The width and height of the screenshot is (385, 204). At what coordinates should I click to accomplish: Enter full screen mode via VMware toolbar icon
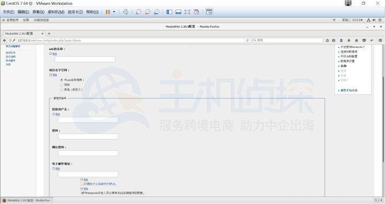point(187,12)
